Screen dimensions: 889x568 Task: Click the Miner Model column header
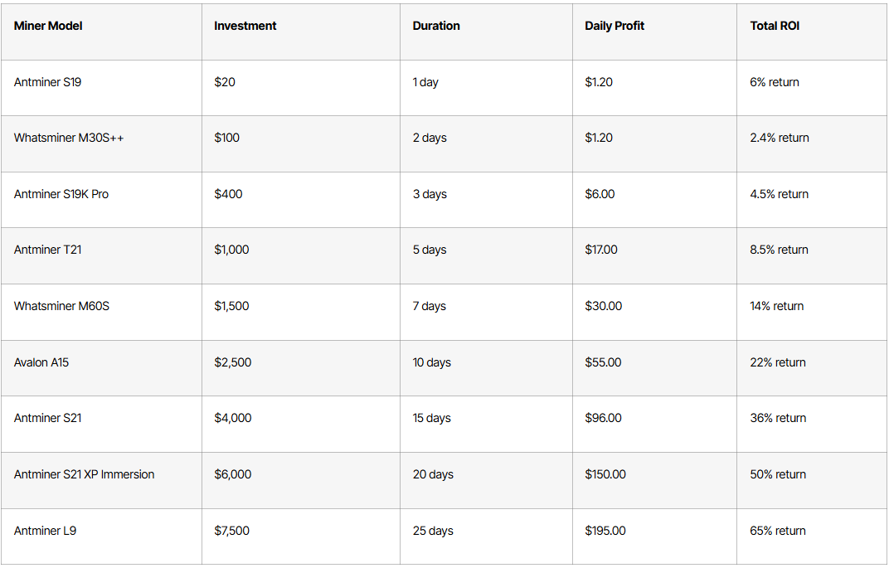(x=48, y=26)
